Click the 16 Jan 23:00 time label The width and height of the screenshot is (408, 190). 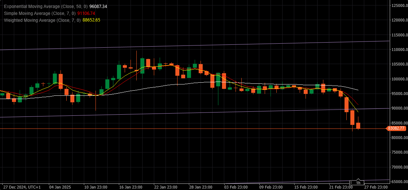pos(131,187)
